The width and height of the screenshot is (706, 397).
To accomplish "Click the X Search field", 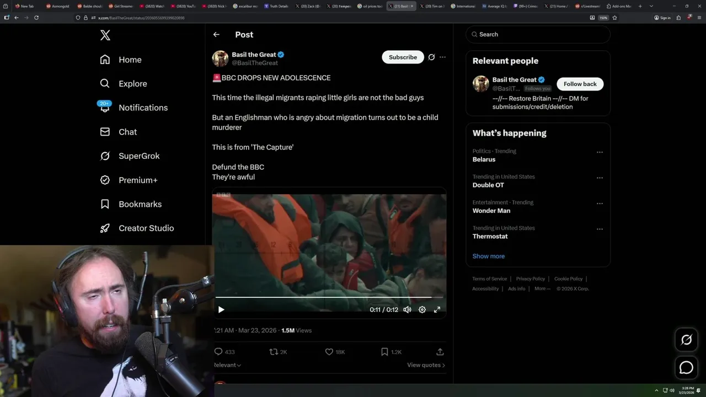I will (x=538, y=34).
